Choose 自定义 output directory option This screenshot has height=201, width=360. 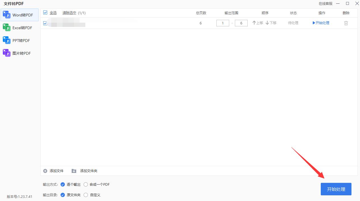[86, 195]
